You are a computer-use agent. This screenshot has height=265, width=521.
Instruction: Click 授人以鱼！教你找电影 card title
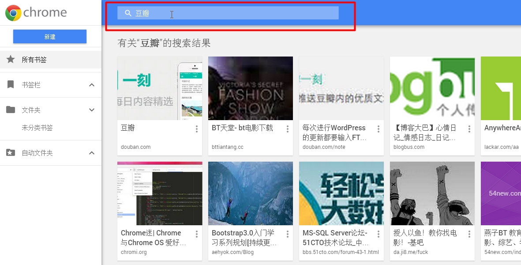coord(425,238)
